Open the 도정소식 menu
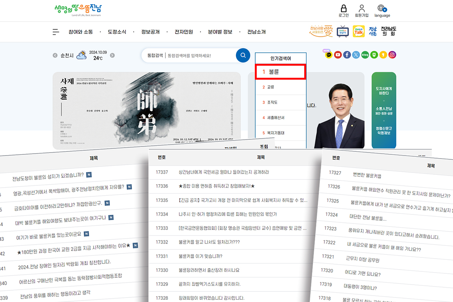Screen dimensions: 453x302 [117, 32]
